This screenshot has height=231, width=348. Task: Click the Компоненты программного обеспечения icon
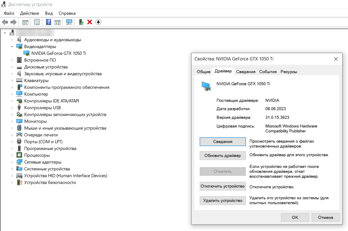[x=20, y=87]
